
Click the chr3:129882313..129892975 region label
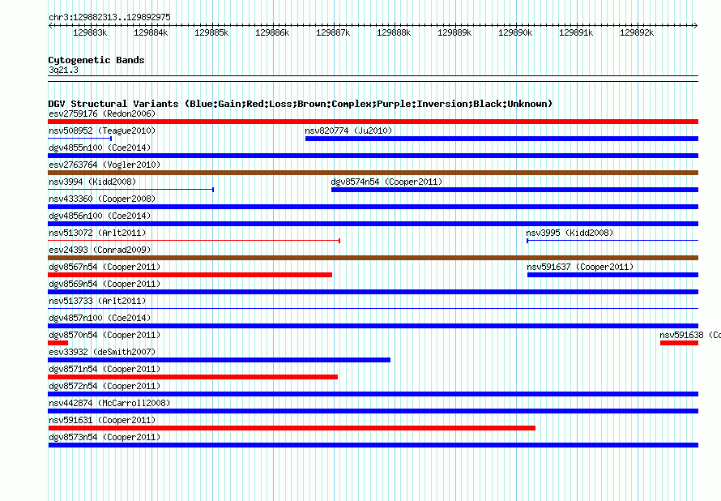[x=109, y=17]
